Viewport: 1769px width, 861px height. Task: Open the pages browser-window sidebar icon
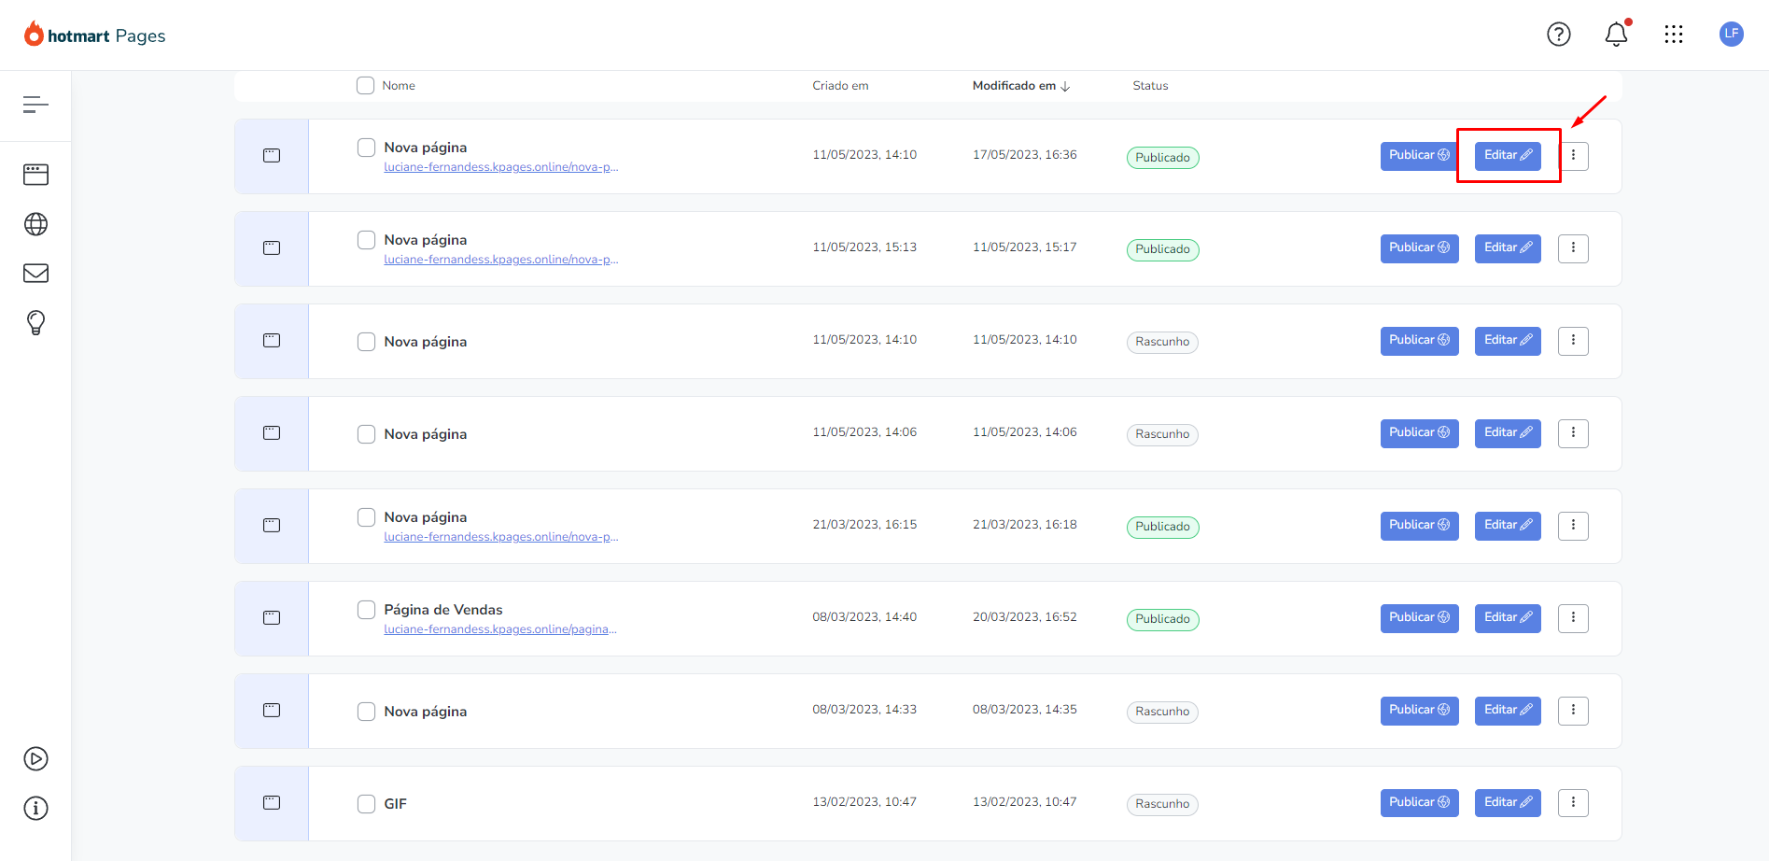pos(35,175)
